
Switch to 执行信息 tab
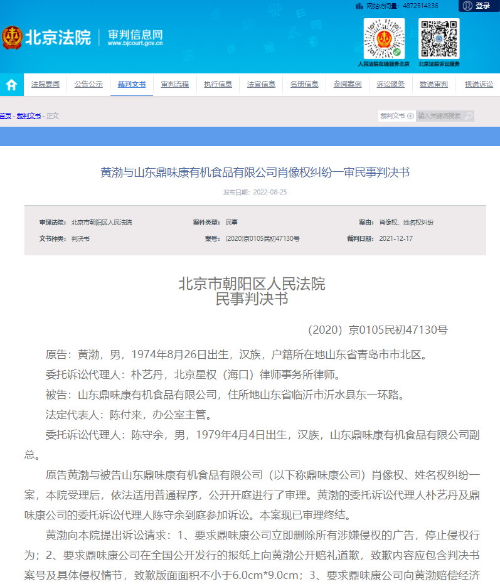click(x=218, y=84)
